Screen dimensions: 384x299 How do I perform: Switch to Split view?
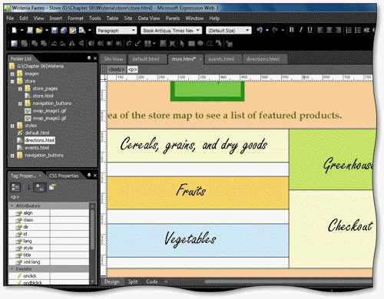(133, 281)
